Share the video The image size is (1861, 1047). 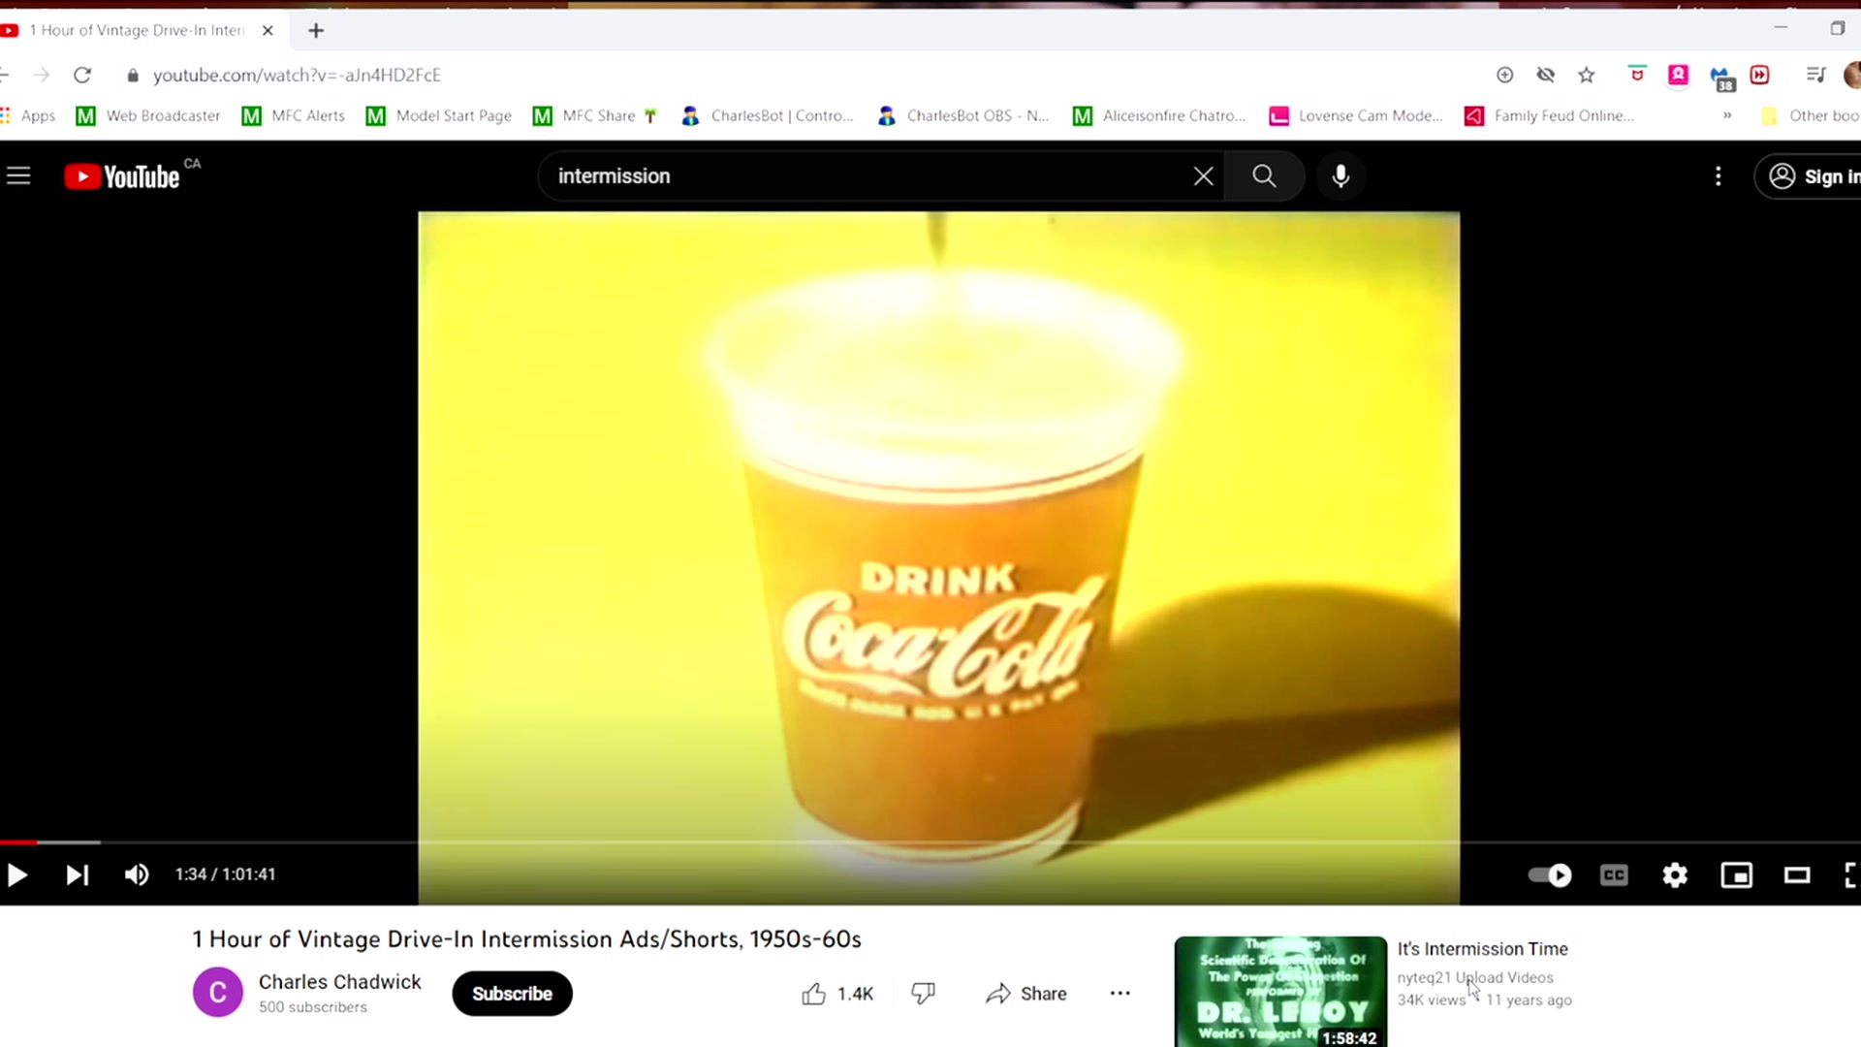[x=1026, y=994]
